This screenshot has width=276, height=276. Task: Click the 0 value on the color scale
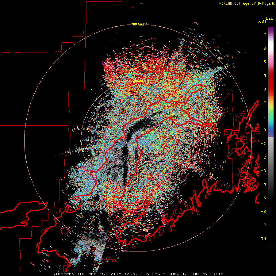(265, 130)
